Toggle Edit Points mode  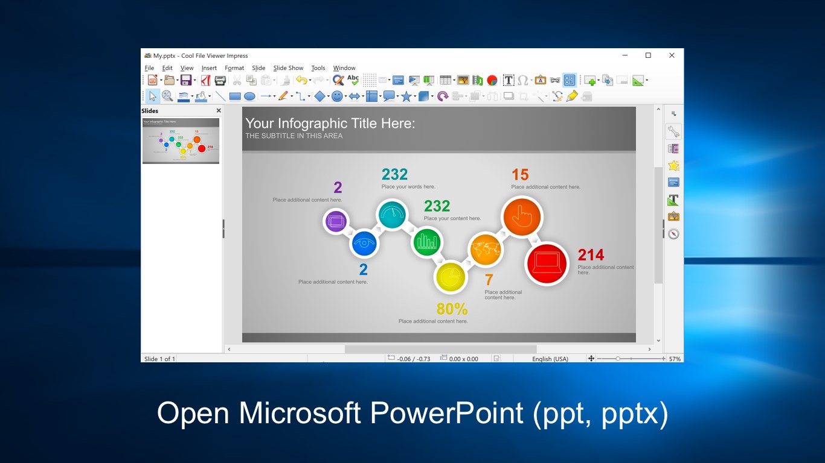[557, 96]
